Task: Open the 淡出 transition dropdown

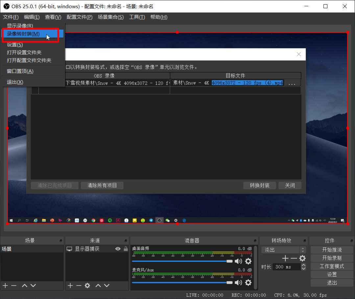Action: (x=284, y=250)
